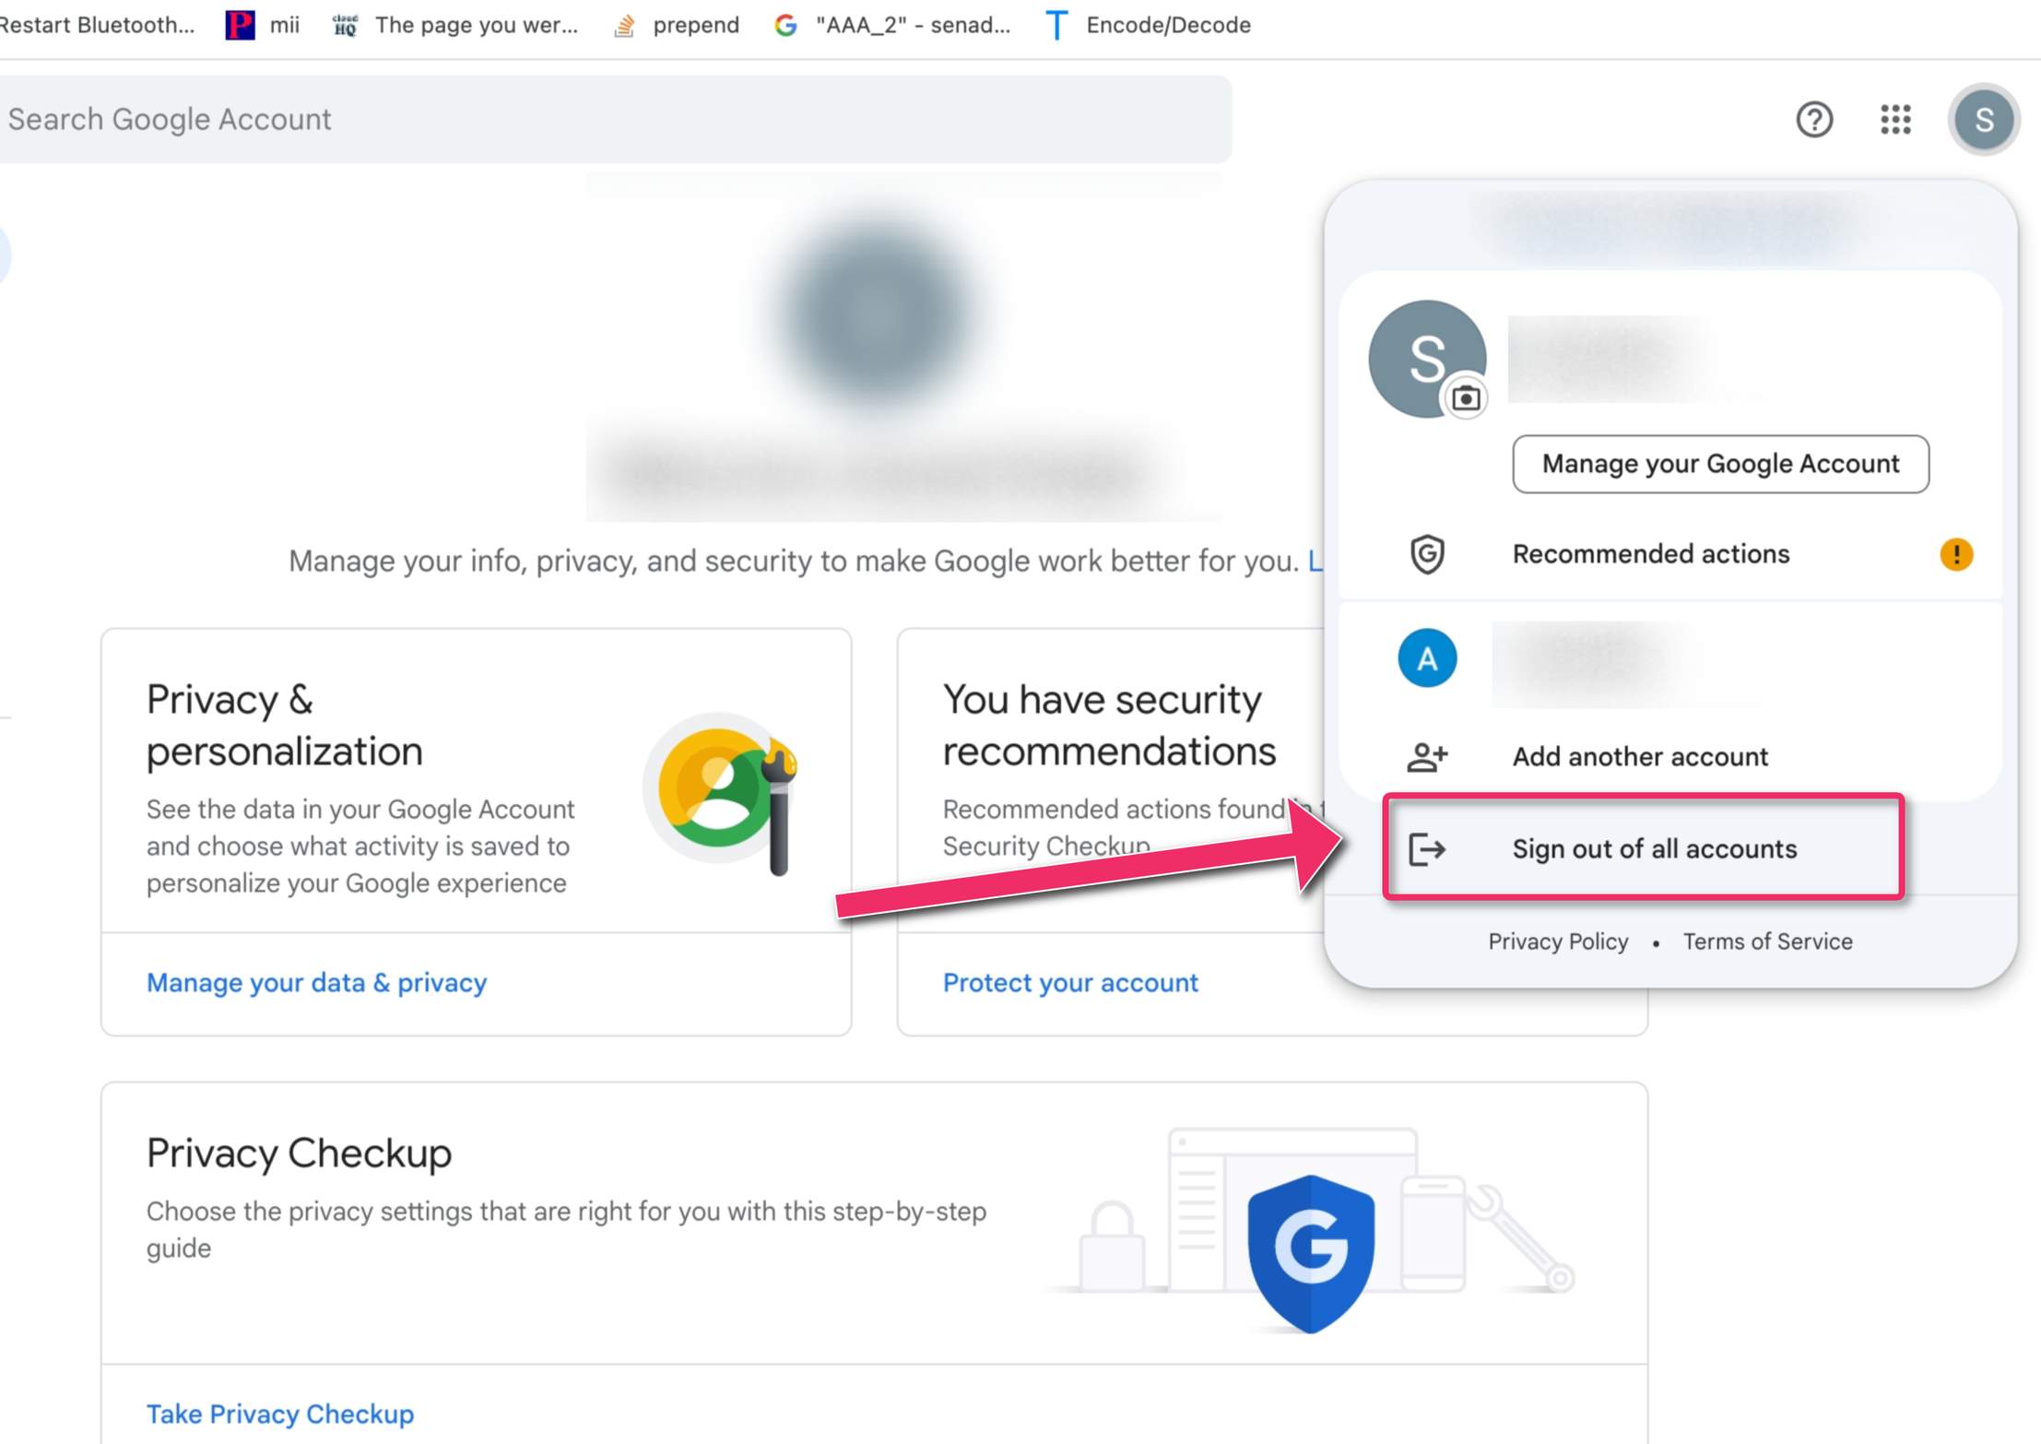The image size is (2041, 1444).
Task: Click Manage your data & privacy link
Action: [x=316, y=983]
